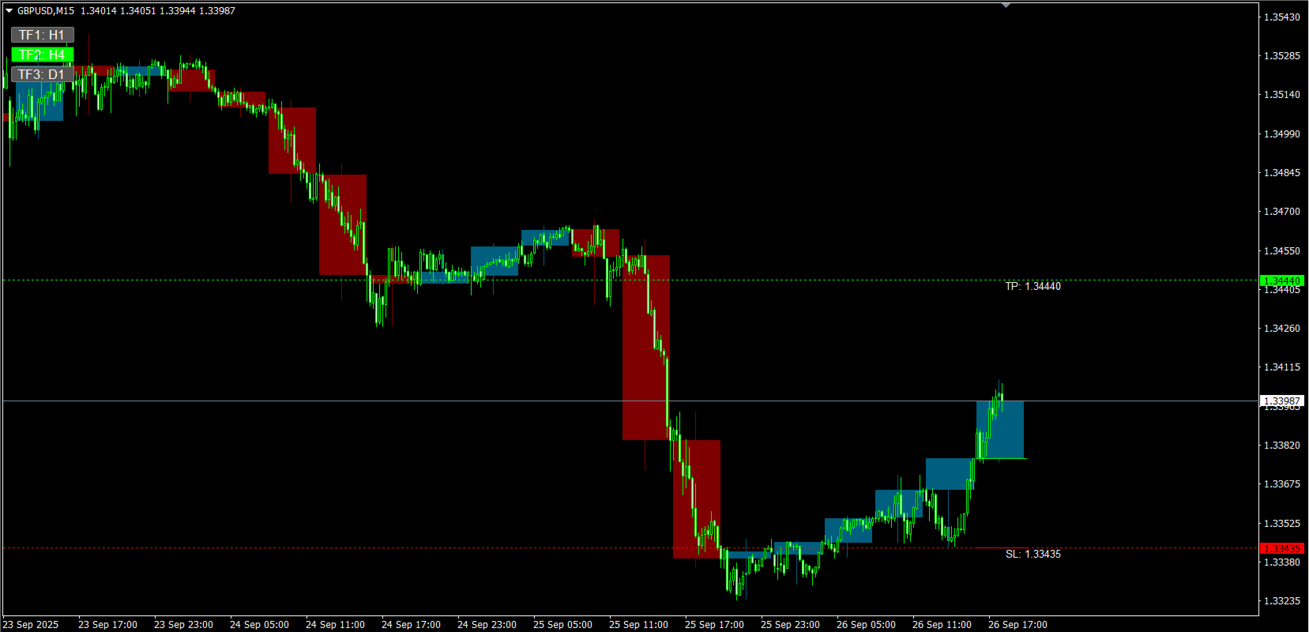Click the tallest red H4 candle box
The width and height of the screenshot is (1309, 632).
click(x=646, y=348)
